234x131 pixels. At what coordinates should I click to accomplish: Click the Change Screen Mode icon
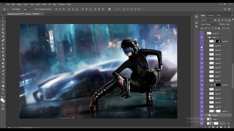(3, 109)
